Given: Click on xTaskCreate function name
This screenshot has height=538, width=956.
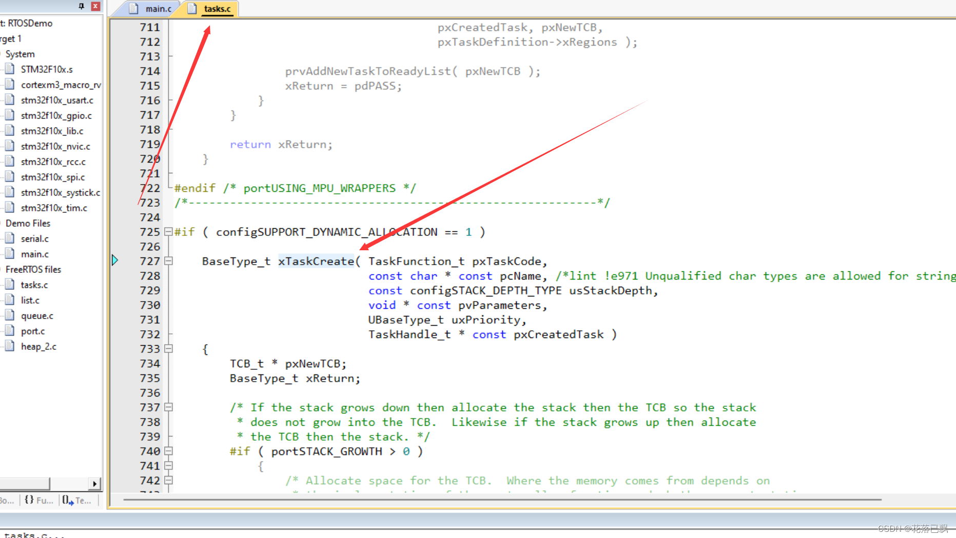Looking at the screenshot, I should tap(316, 261).
